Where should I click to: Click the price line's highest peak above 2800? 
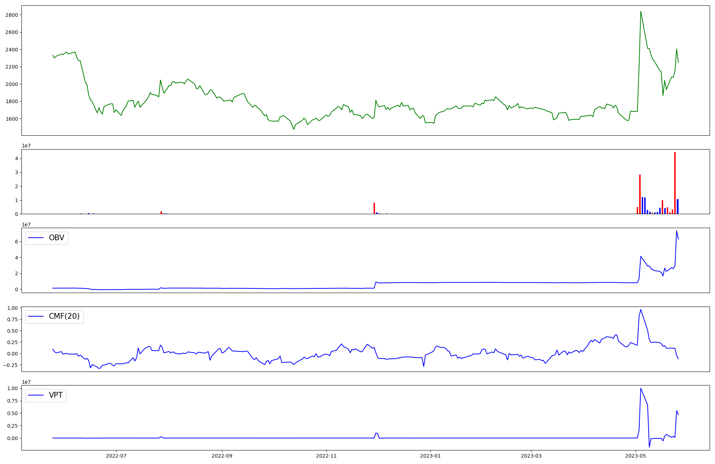[641, 12]
